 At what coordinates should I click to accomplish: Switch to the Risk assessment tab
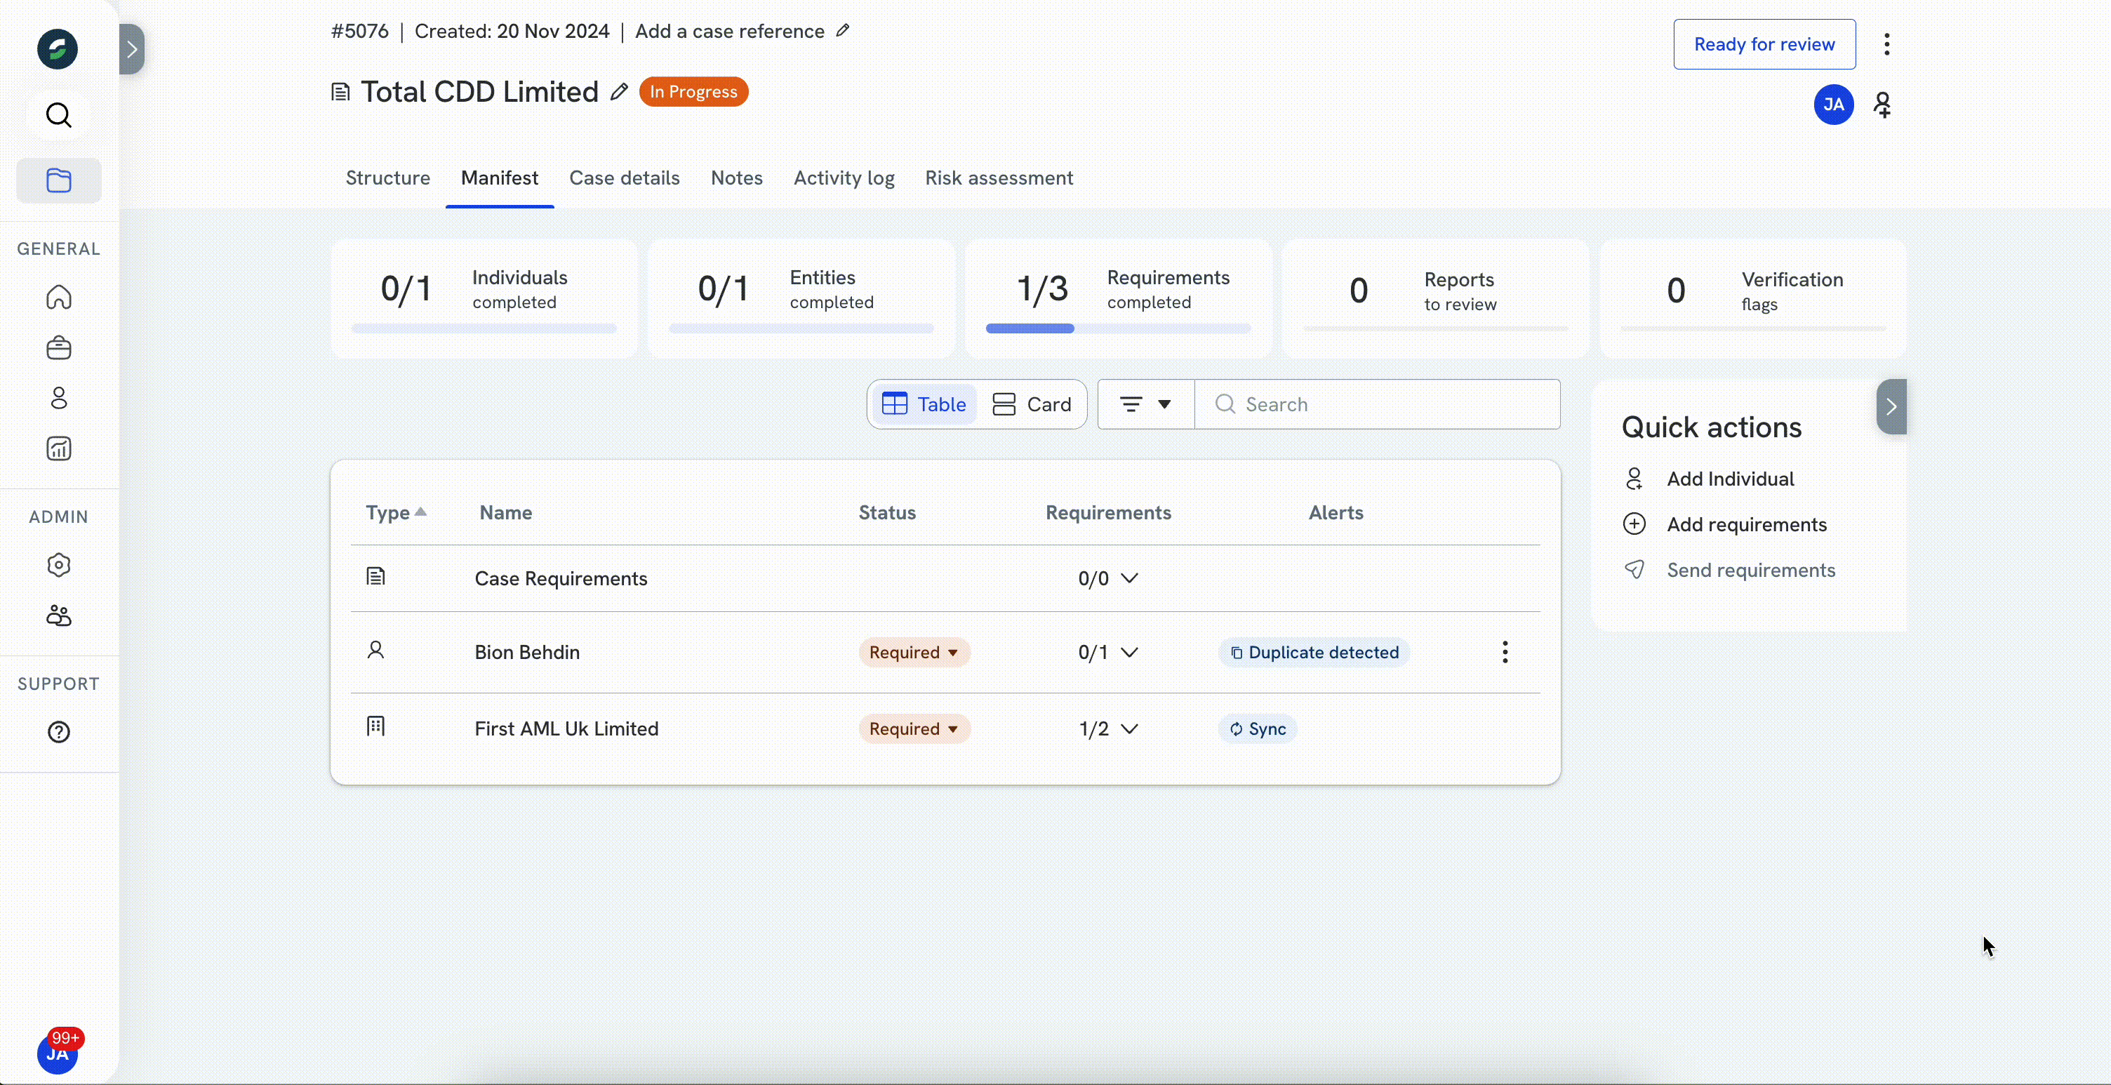(x=998, y=178)
